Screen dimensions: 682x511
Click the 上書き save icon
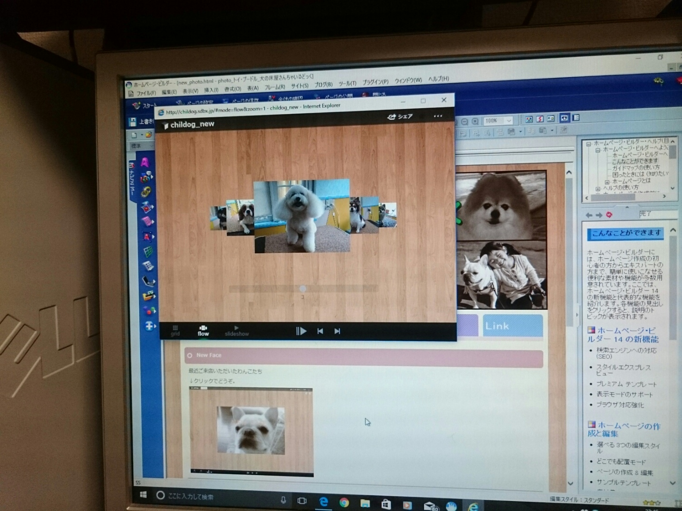click(x=141, y=122)
